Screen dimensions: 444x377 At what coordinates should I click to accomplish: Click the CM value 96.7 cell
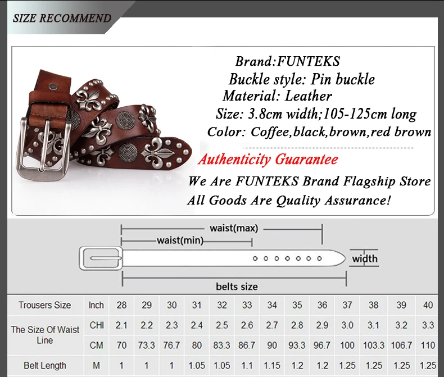[x=322, y=346]
